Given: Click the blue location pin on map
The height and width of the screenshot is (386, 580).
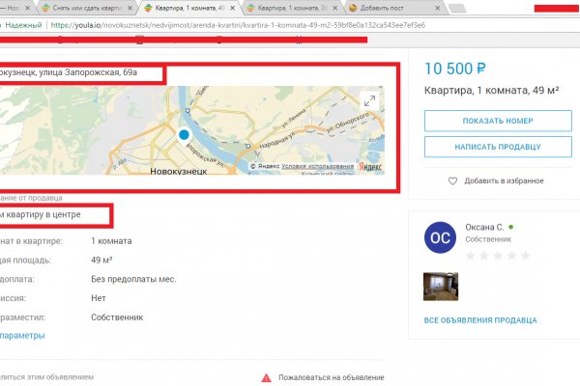Looking at the screenshot, I should pyautogui.click(x=184, y=136).
